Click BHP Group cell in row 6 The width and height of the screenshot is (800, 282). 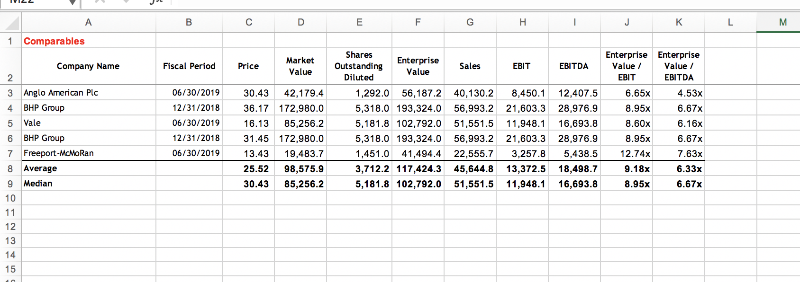(x=89, y=138)
